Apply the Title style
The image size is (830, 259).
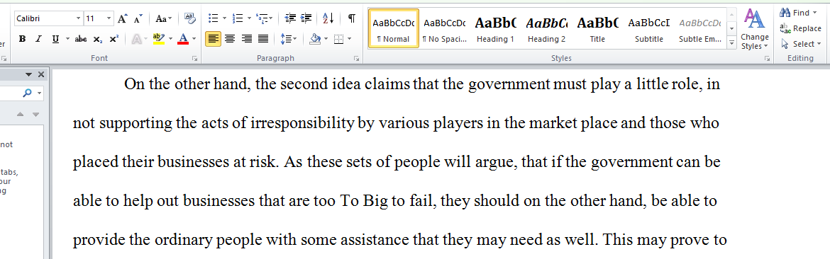click(x=597, y=29)
